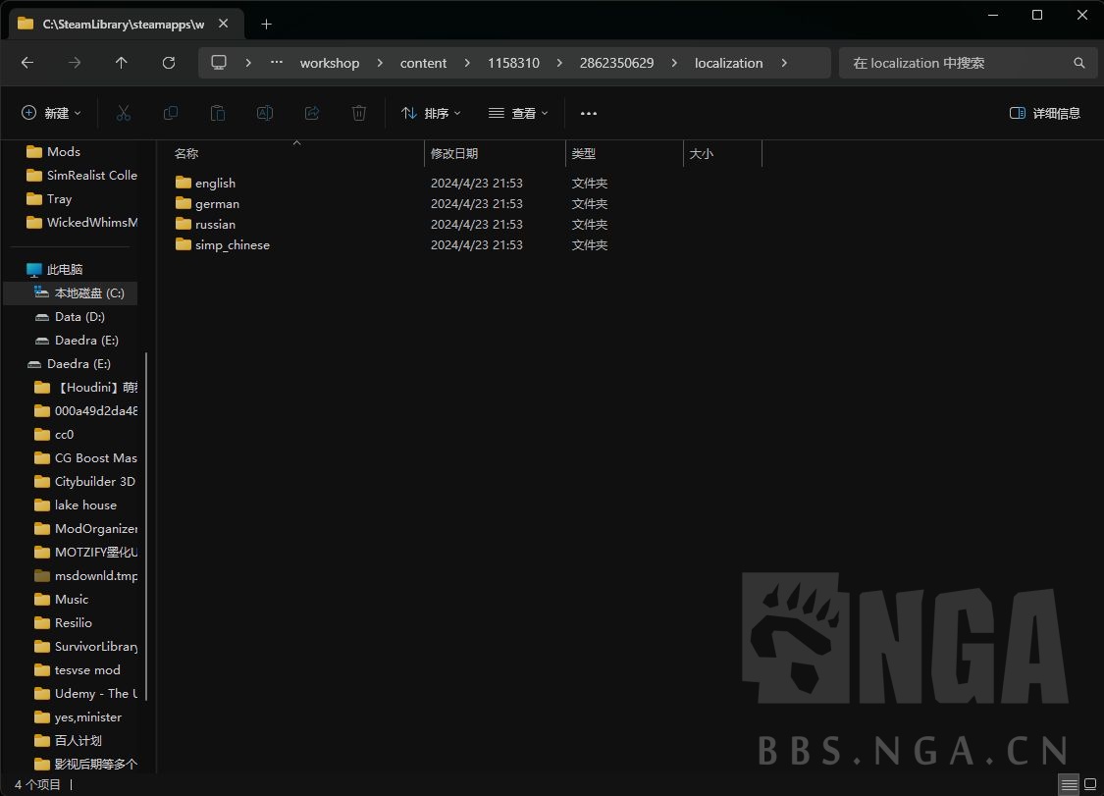Open the 详细信息 details pane
This screenshot has width=1104, height=796.
pos(1044,113)
